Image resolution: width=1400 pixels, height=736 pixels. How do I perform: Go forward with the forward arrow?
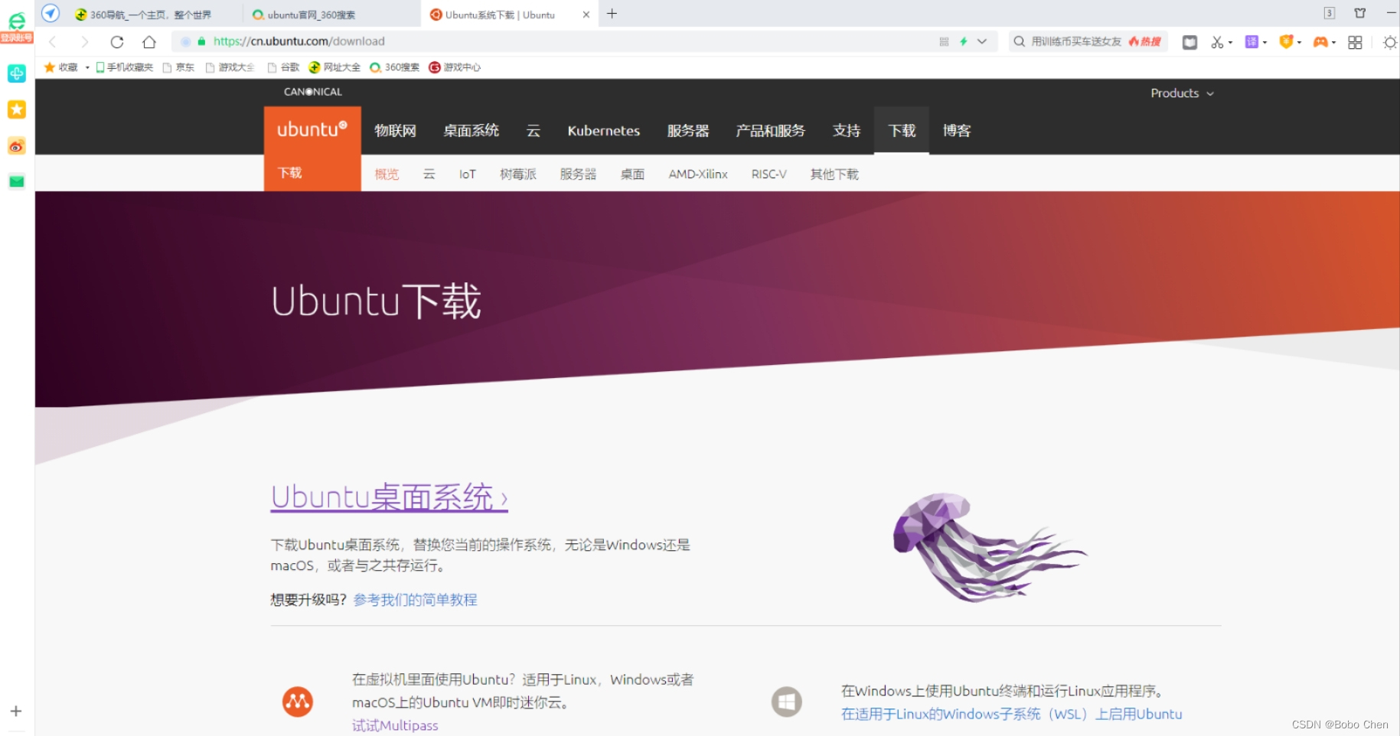(84, 41)
